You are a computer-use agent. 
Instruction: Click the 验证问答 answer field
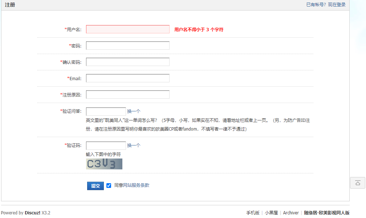coord(106,111)
